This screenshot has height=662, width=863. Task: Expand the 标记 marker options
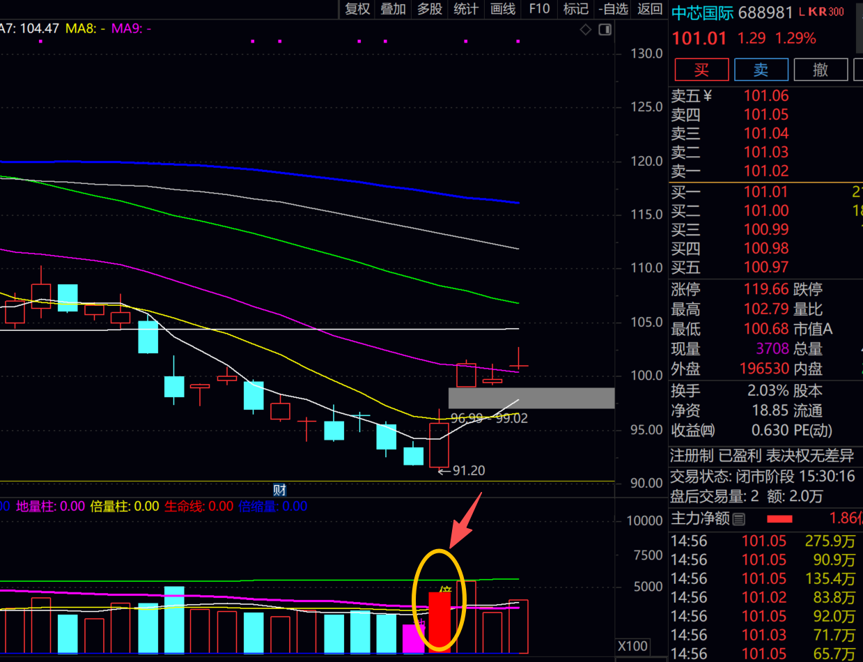tap(575, 9)
